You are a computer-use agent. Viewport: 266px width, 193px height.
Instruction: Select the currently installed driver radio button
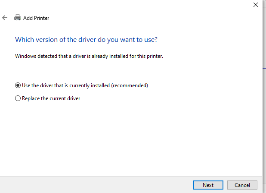pyautogui.click(x=18, y=85)
